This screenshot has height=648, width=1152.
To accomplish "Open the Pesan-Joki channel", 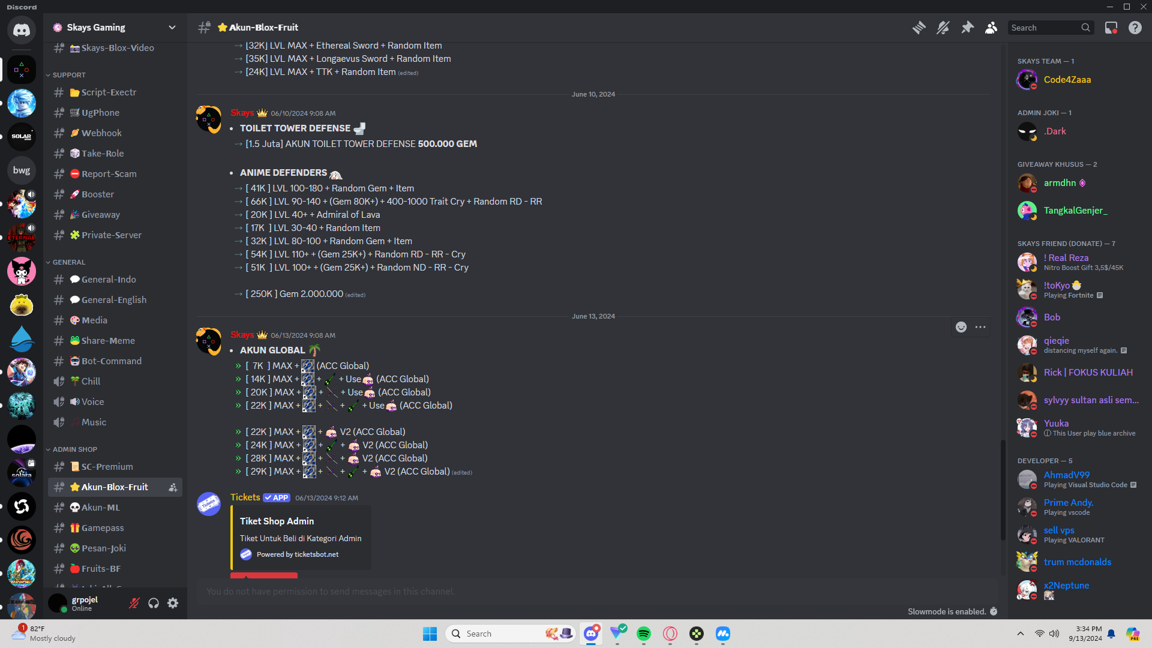I will pos(115,548).
